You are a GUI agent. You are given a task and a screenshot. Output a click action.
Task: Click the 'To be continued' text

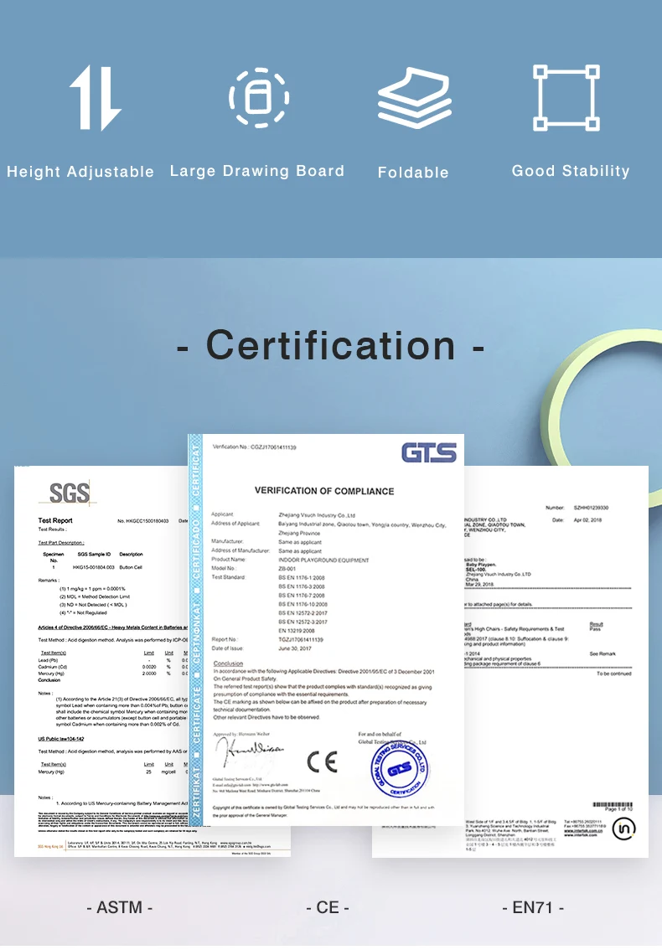click(x=613, y=674)
